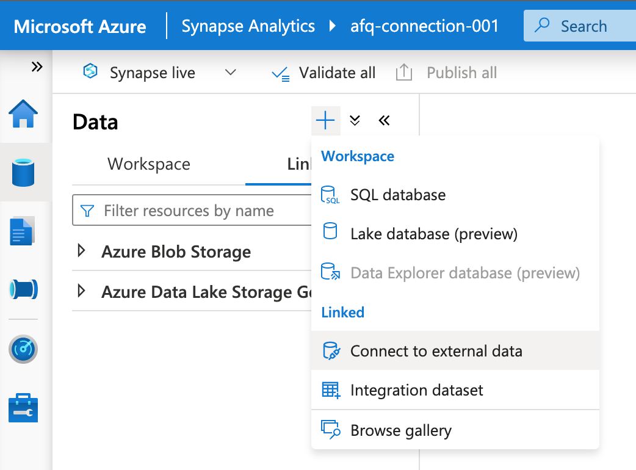Open the Synapse live dropdown
The height and width of the screenshot is (470, 636).
(x=230, y=72)
